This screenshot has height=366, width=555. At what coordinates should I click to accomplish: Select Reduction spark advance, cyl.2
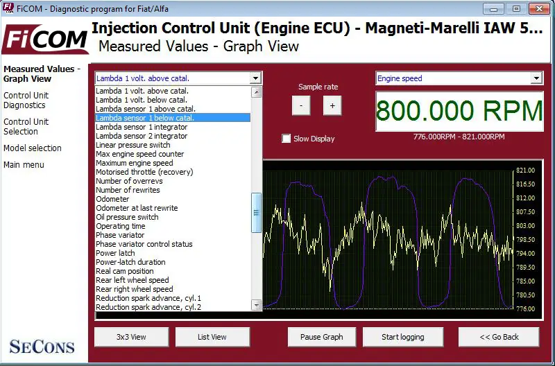(x=173, y=307)
